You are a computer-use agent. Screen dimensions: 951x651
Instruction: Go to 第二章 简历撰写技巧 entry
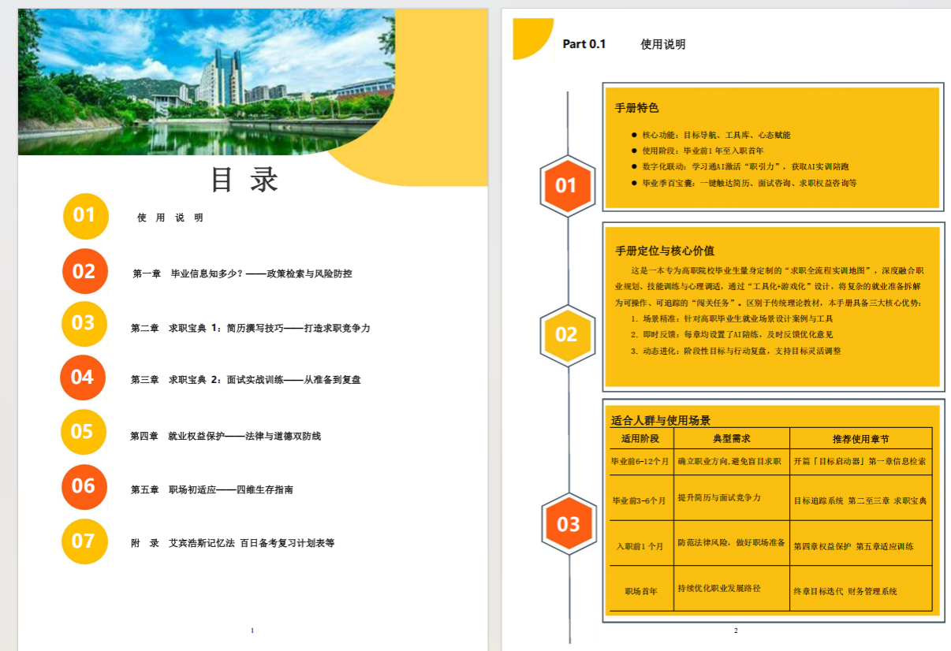pos(250,328)
